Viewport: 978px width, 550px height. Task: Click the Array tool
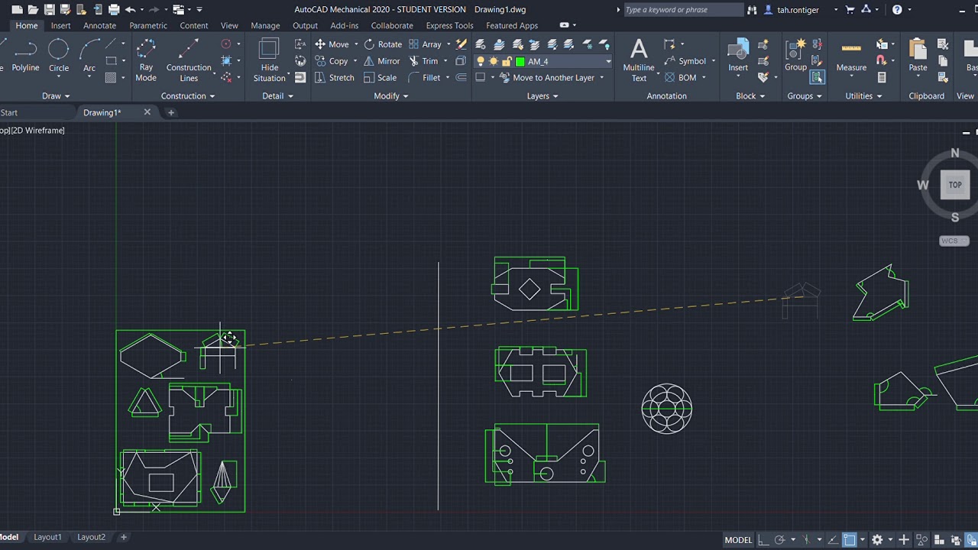[x=425, y=44]
